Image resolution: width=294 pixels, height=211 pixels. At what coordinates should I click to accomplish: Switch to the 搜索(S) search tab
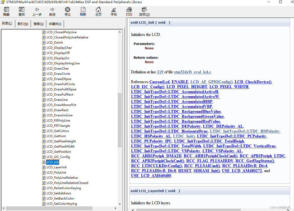39,24
